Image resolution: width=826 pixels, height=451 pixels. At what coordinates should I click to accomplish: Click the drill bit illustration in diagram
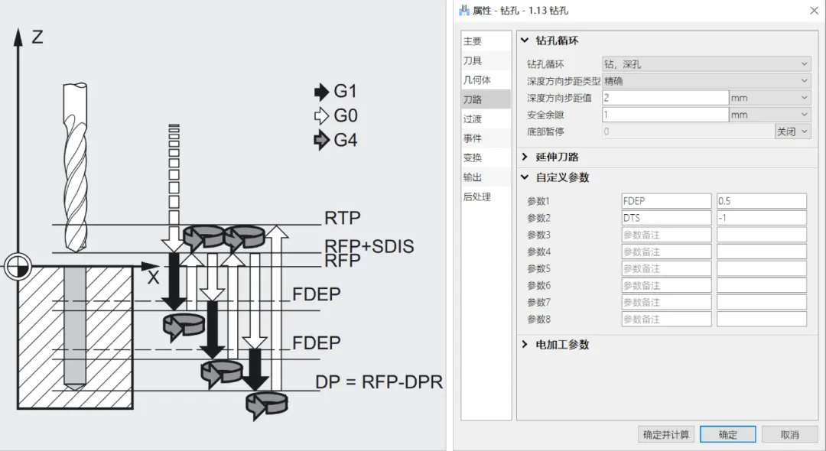pos(75,167)
